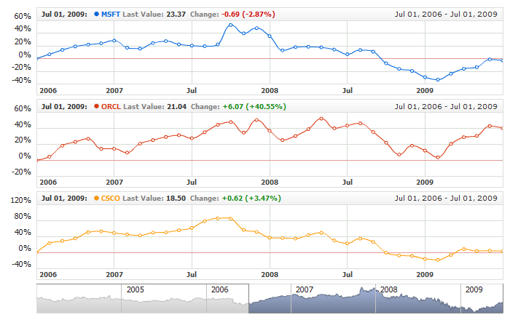Click the ORCL line's highest data point

coord(321,118)
